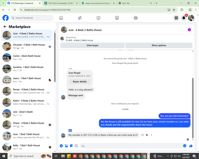Screen dimensions: 199x159
Task: Open the Carlos 2bed 2bath house conversation
Action: tap(27, 58)
